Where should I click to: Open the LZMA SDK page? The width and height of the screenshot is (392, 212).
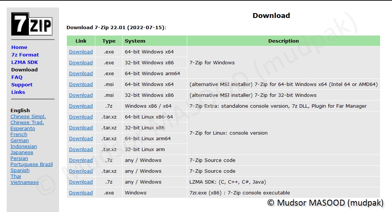(25, 62)
